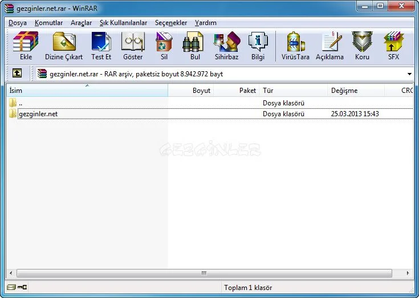Expand the archive path dropdown
This screenshot has height=298, width=419.
click(409, 74)
